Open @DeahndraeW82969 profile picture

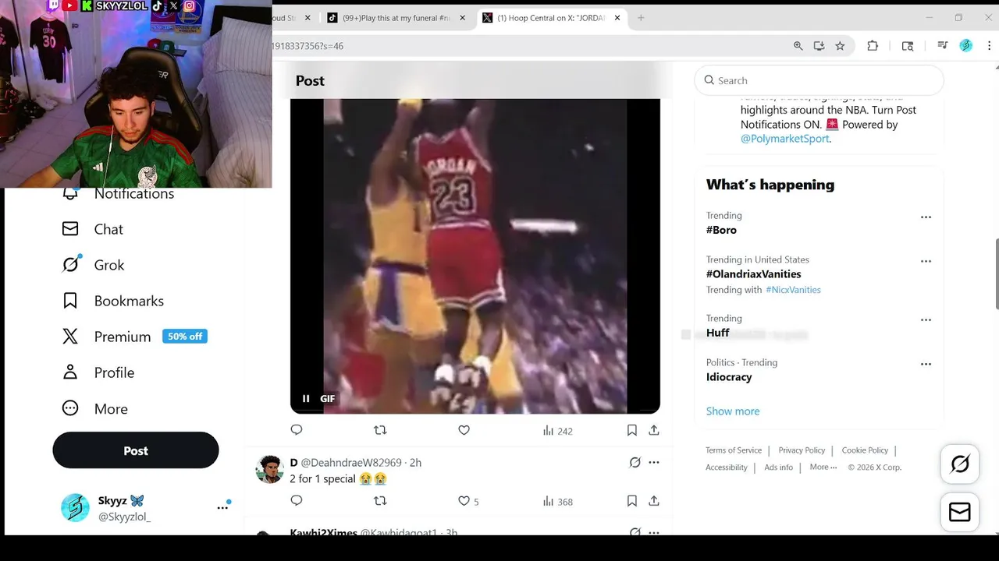click(269, 470)
